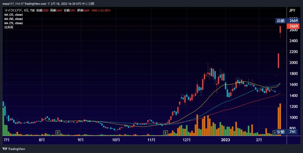Image resolution: width=303 pixels, height=153 pixels.
Task: Click the 2月 time axis label
Action: 259,140
